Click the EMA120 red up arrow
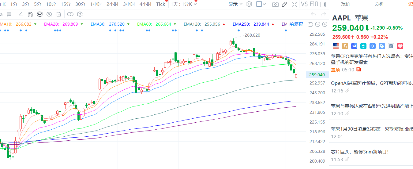Screen dimensions: 413x169 pyautogui.click(x=224, y=24)
